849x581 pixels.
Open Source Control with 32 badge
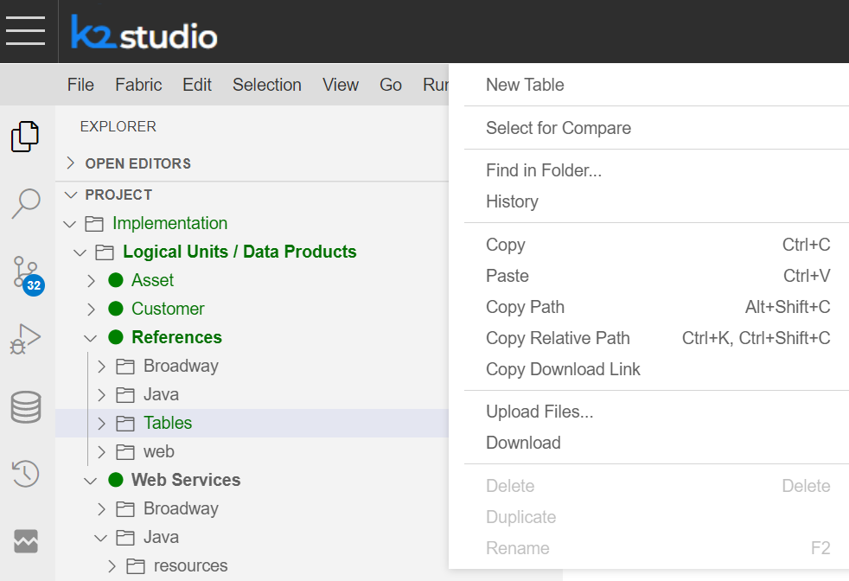[26, 272]
